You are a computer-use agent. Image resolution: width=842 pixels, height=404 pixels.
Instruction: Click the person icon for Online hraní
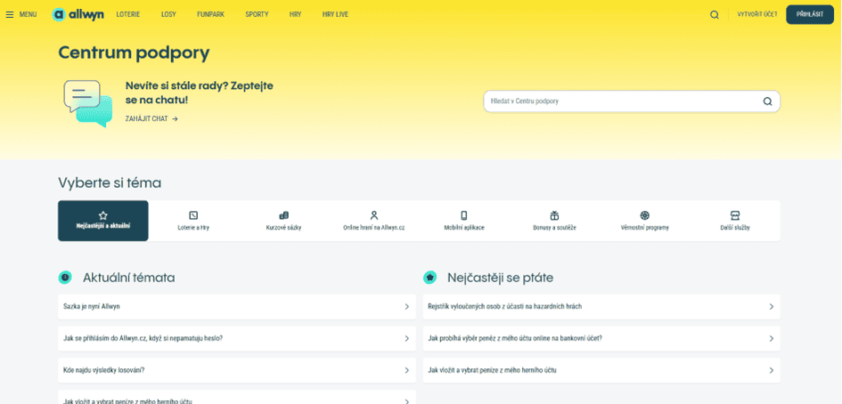coord(374,215)
